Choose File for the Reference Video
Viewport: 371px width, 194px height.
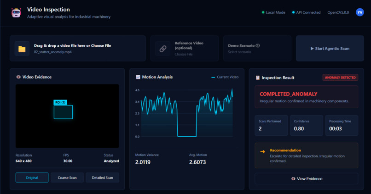coord(184,54)
